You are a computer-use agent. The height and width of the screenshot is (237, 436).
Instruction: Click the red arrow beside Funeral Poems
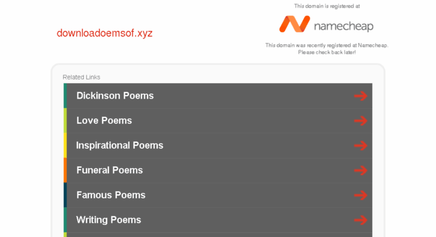(x=361, y=170)
